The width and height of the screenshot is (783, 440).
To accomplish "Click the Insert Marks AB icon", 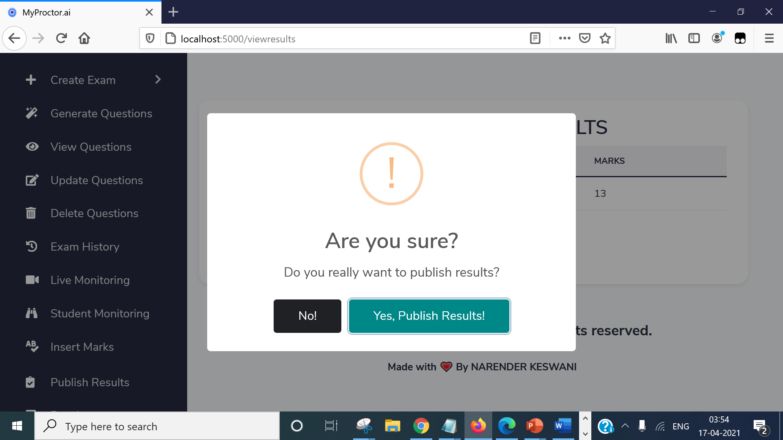I will pyautogui.click(x=31, y=347).
